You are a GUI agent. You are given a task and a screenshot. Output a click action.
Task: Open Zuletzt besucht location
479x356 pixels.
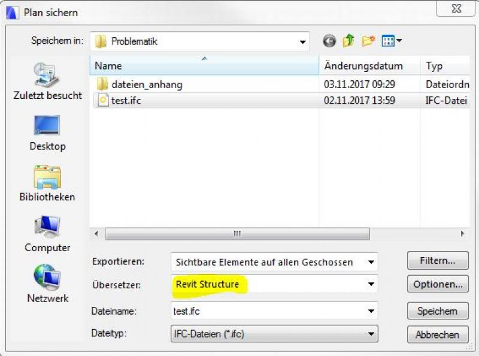48,82
